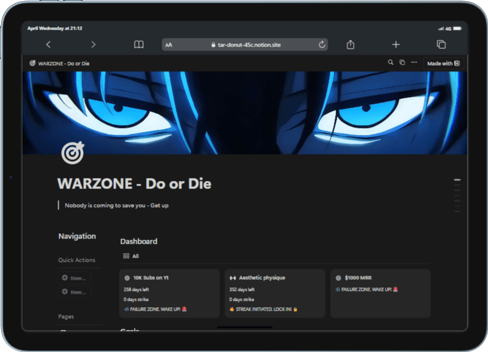Click the table of contents outline bars
Screen dimensions: 488x352
pyautogui.click(x=457, y=195)
